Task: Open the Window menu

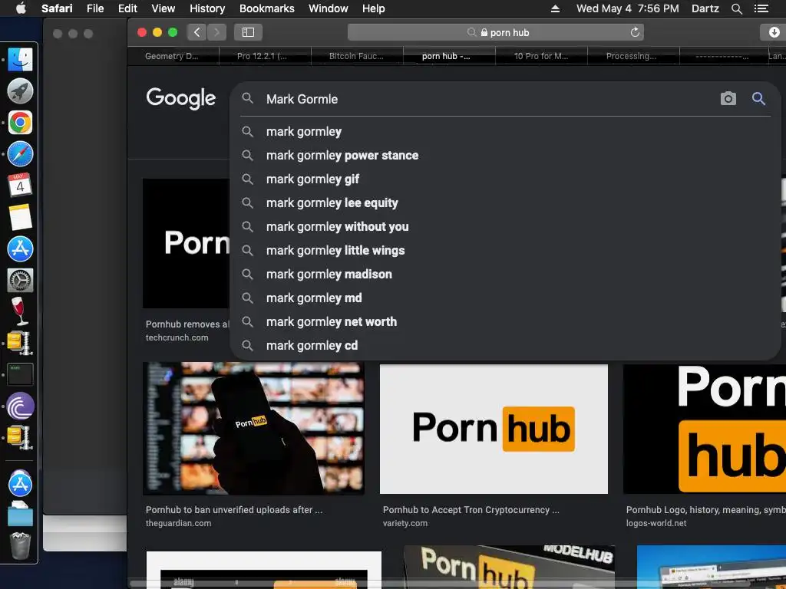Action: (329, 8)
